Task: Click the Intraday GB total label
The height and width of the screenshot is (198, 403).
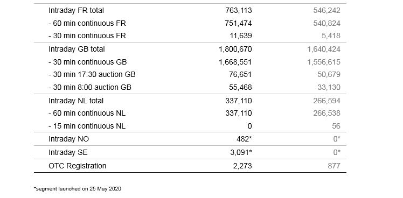Action: (x=77, y=49)
